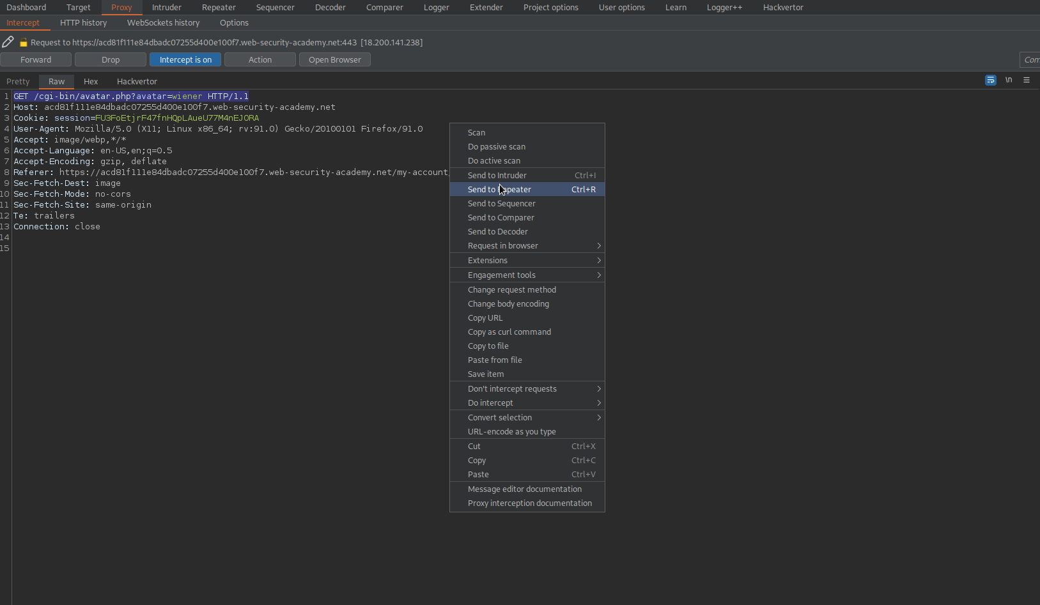The width and height of the screenshot is (1040, 605).
Task: Expand the Engagement tools submenu
Action: [527, 275]
